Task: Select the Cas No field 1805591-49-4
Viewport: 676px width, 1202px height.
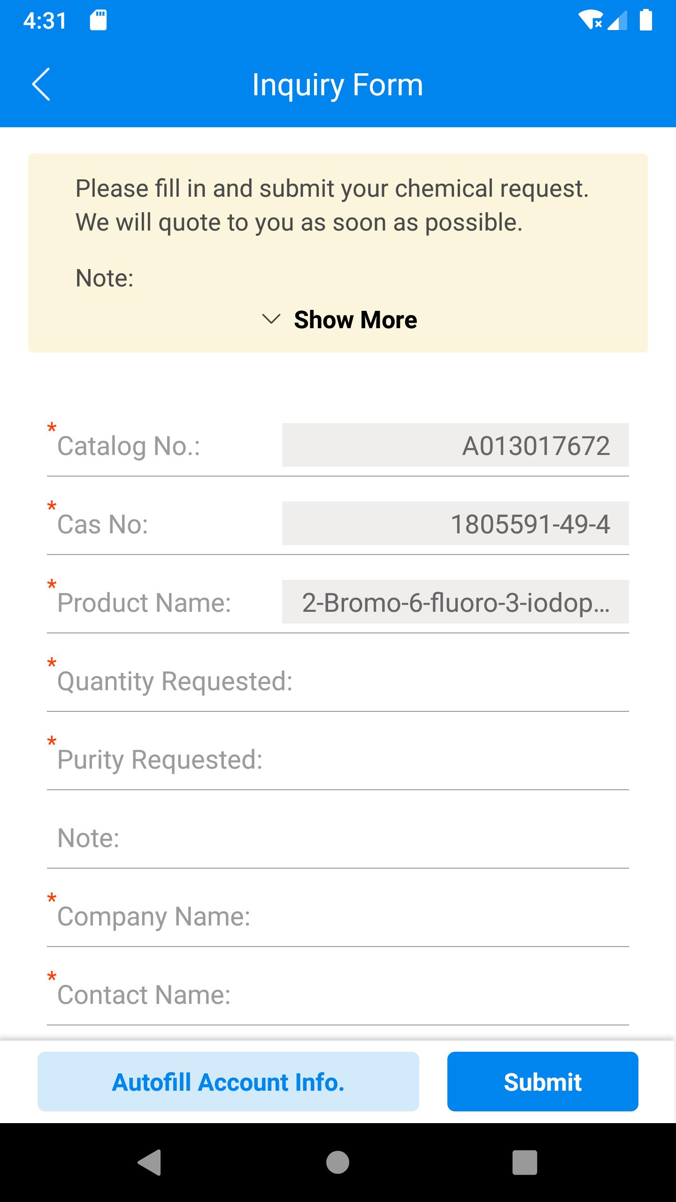Action: pos(455,524)
